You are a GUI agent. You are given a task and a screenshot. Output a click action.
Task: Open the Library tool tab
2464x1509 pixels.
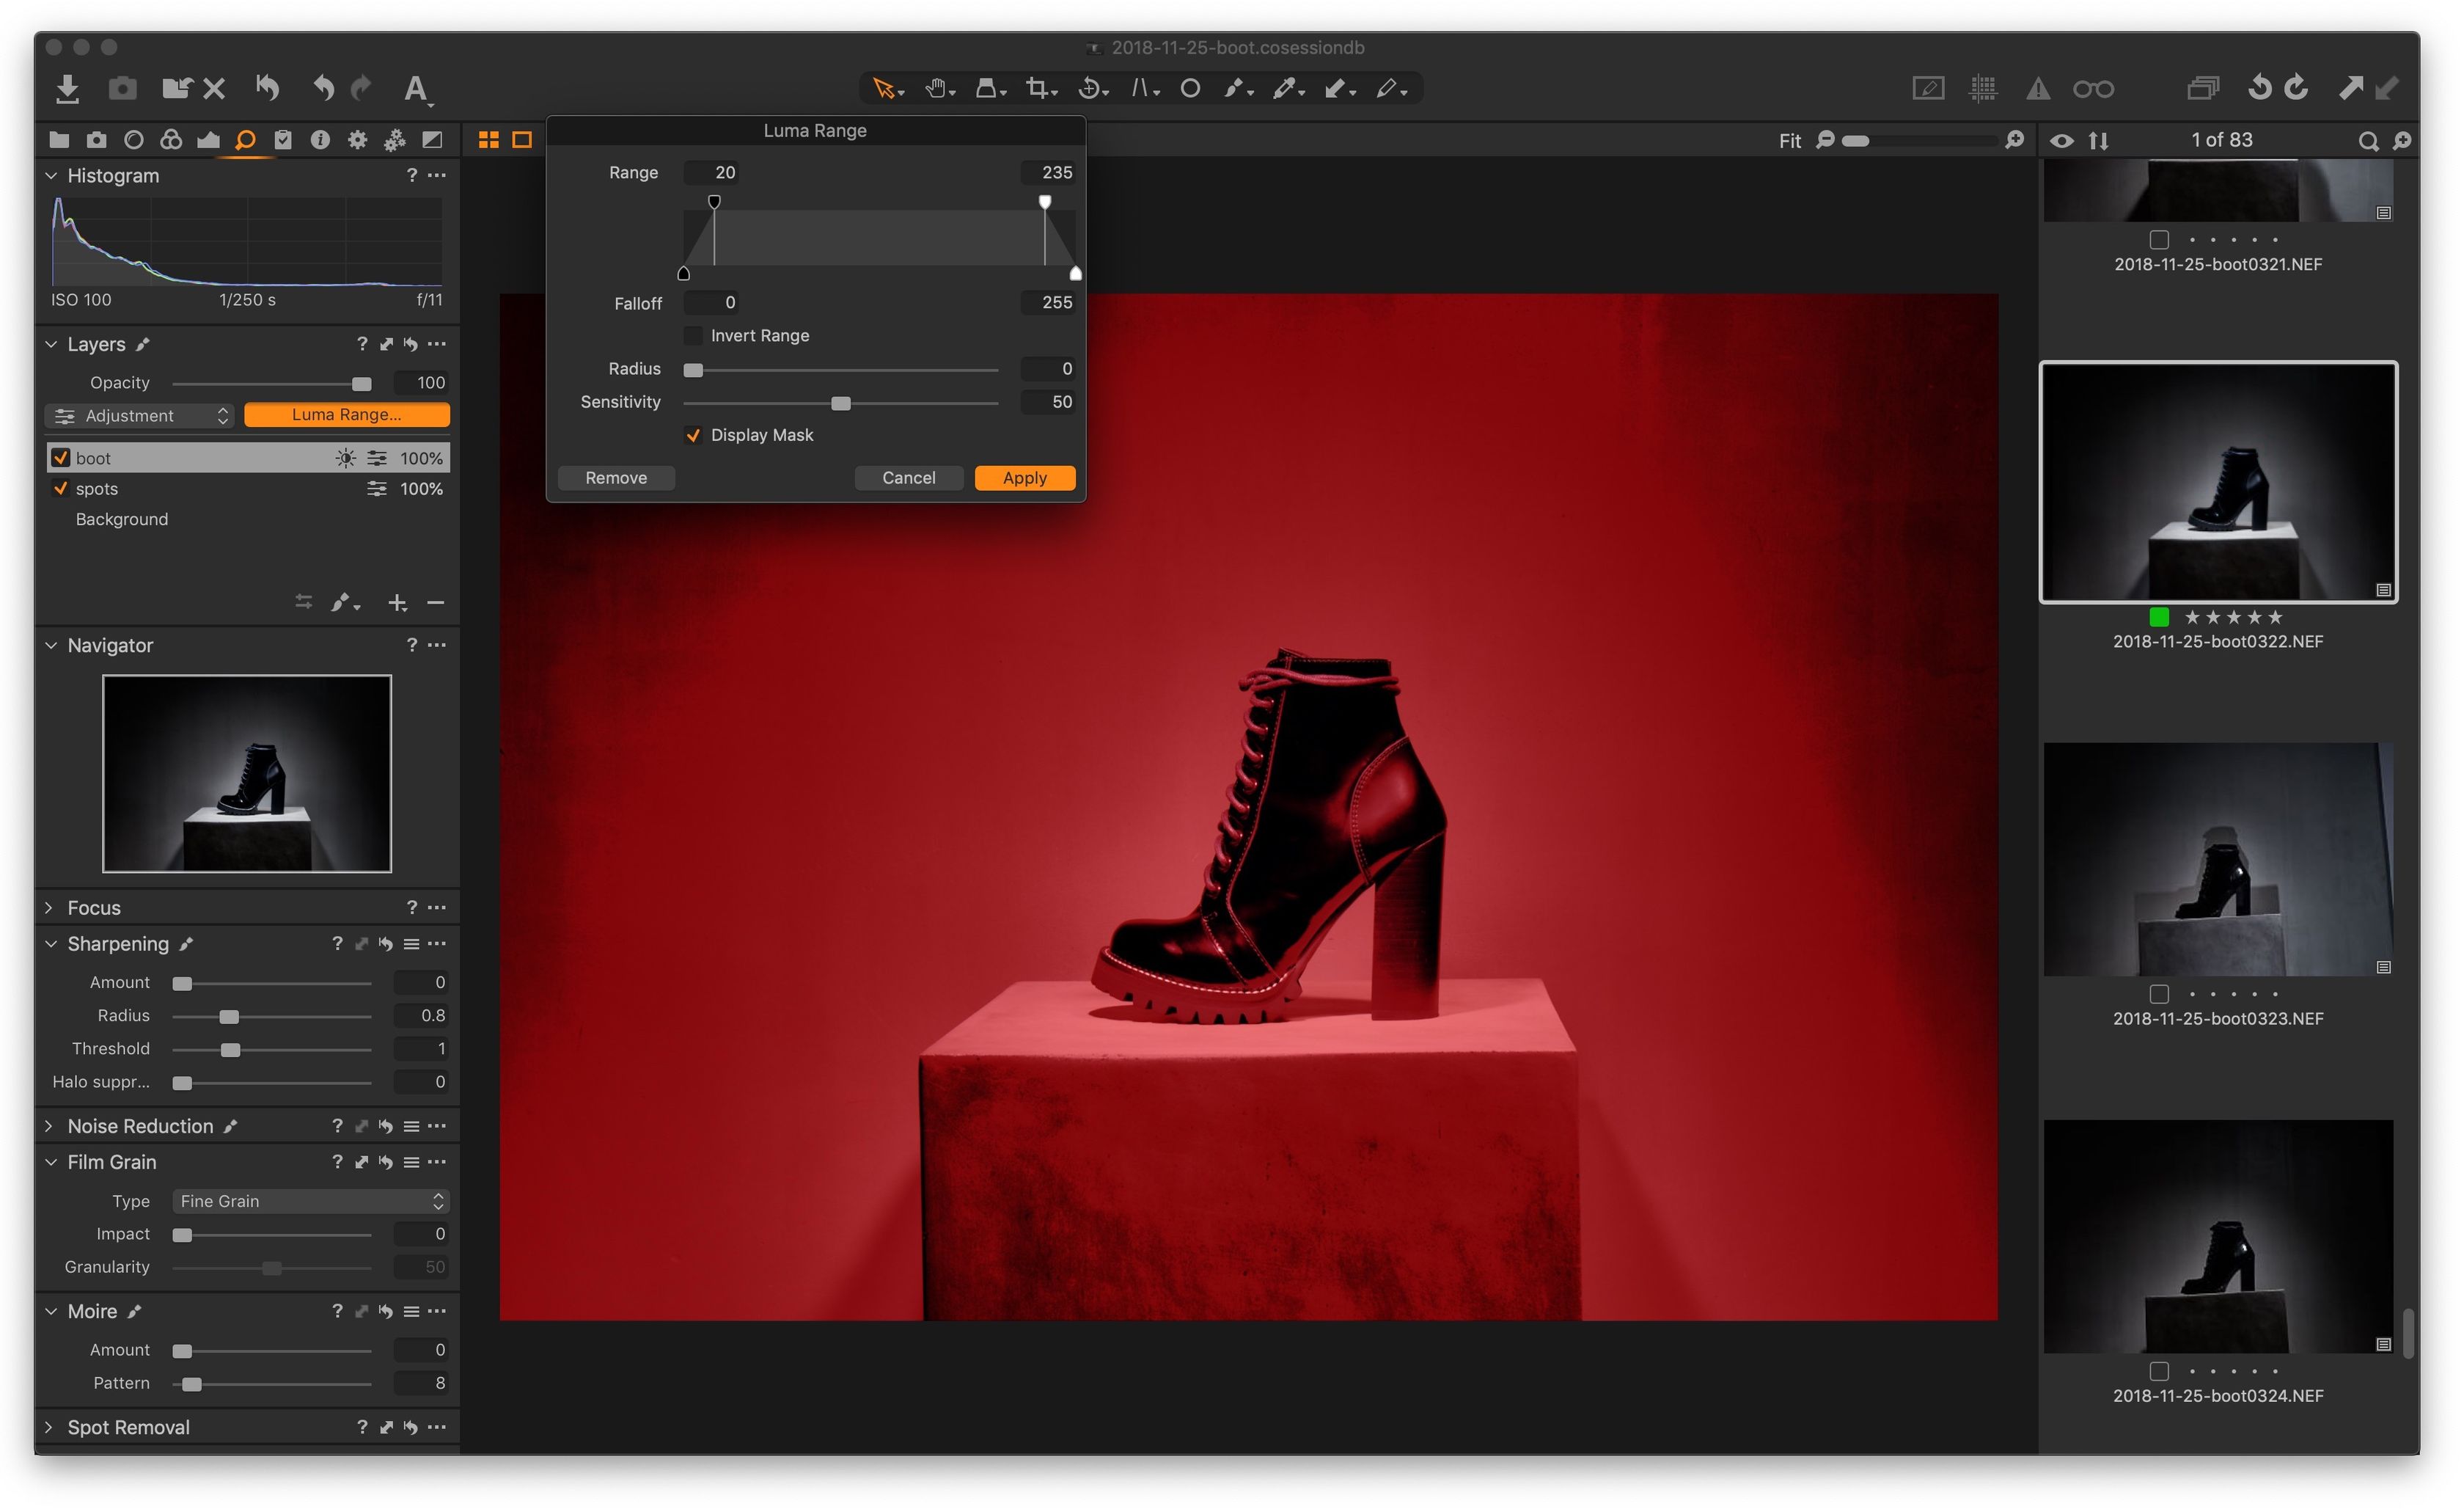coord(59,140)
